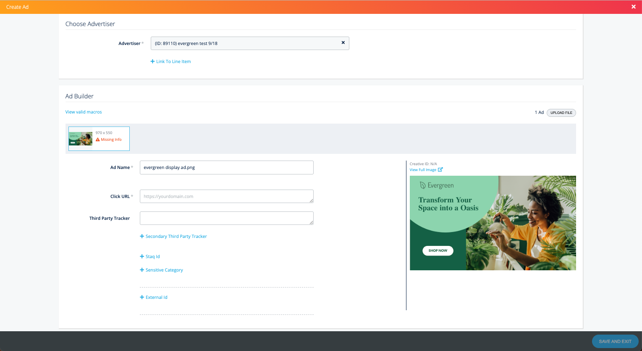The width and height of the screenshot is (642, 351).
Task: Click the Save and Exit button
Action: coord(615,341)
